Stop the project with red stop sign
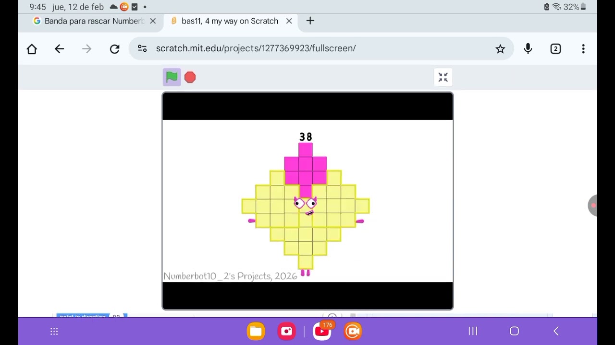Viewport: 615px width, 345px height. (x=190, y=77)
